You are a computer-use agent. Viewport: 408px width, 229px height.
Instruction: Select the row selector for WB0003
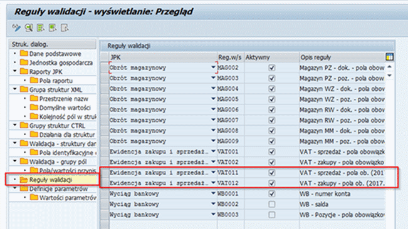click(x=105, y=215)
